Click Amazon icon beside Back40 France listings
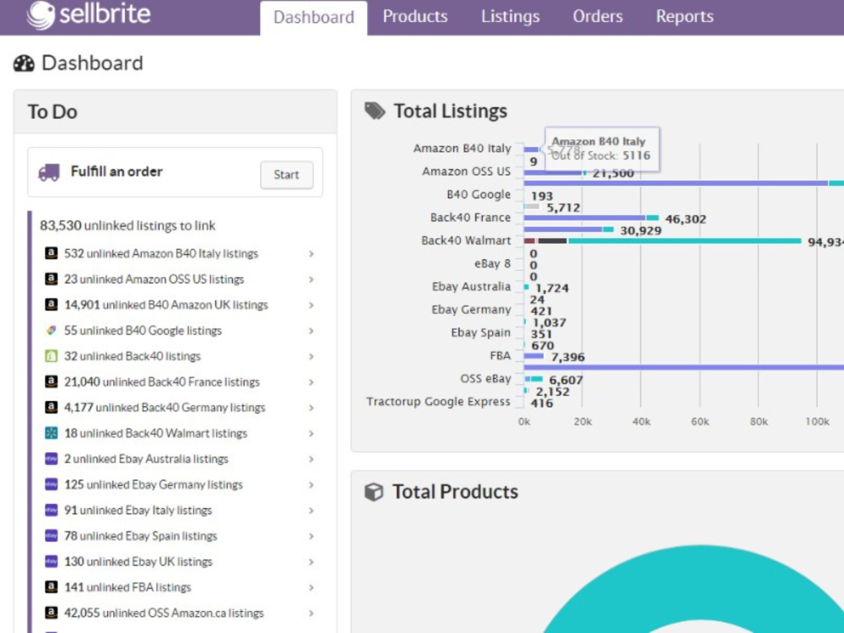 pyautogui.click(x=51, y=381)
